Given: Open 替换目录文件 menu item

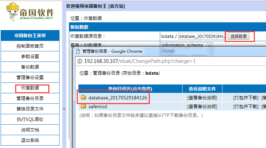Looking at the screenshot, I should pyautogui.click(x=30, y=109).
